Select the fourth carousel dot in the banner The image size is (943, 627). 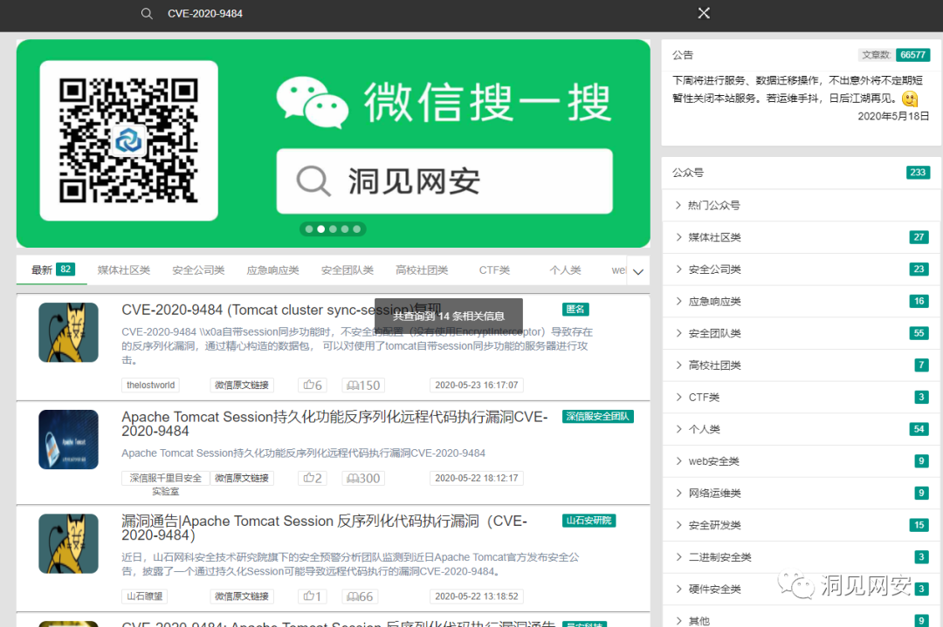[x=345, y=228]
